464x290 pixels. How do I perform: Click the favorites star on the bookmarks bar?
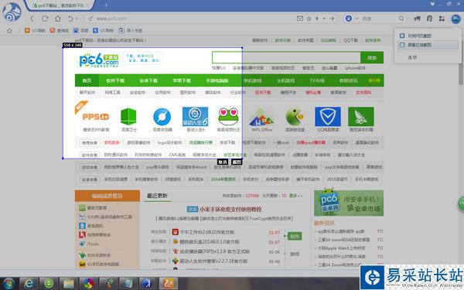point(9,30)
